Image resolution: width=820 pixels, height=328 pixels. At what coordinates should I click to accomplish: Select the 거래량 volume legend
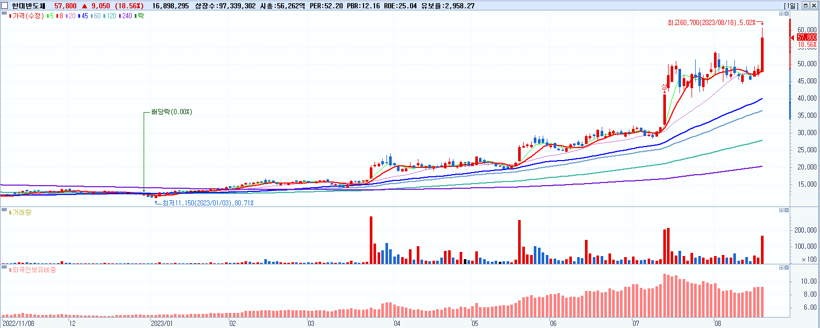(x=20, y=213)
